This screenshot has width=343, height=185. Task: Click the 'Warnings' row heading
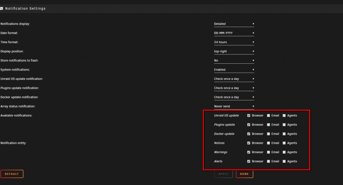coord(221,152)
